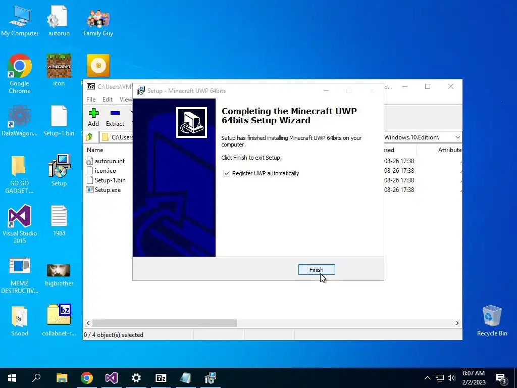Click the Add button in 7-Zip toolbar
517x388 pixels.
pyautogui.click(x=93, y=117)
